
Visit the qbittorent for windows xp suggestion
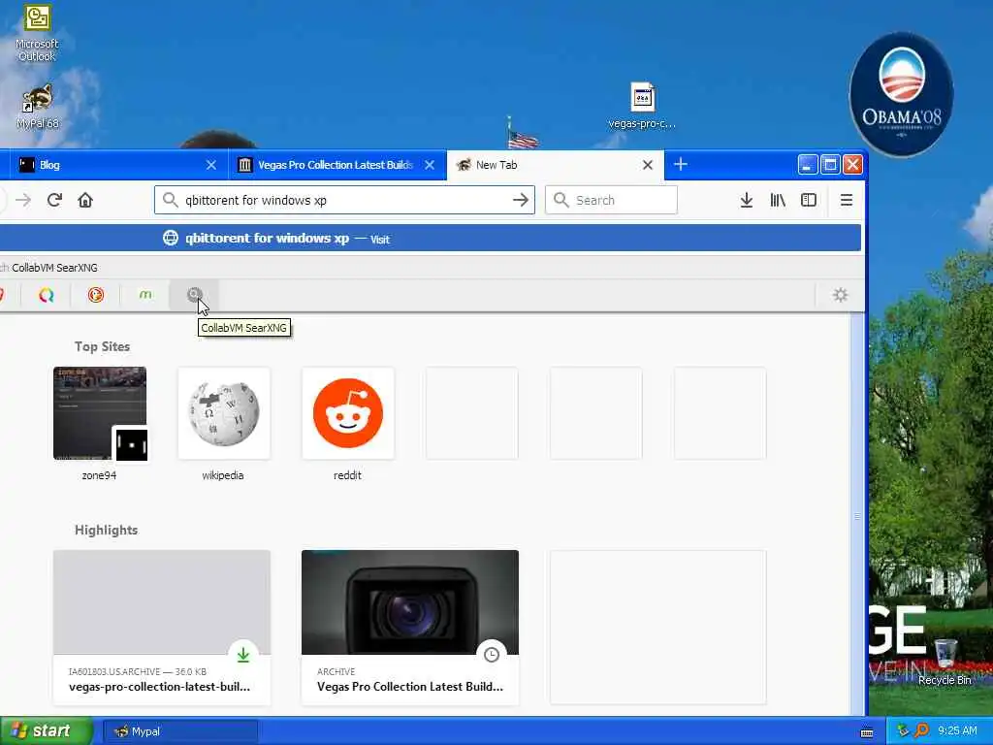(x=431, y=239)
